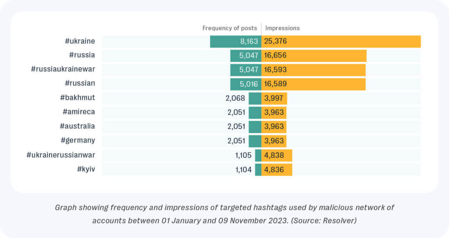Click the teal 5,016 frequency bar
Screen dimensions: 449x238
click(245, 84)
